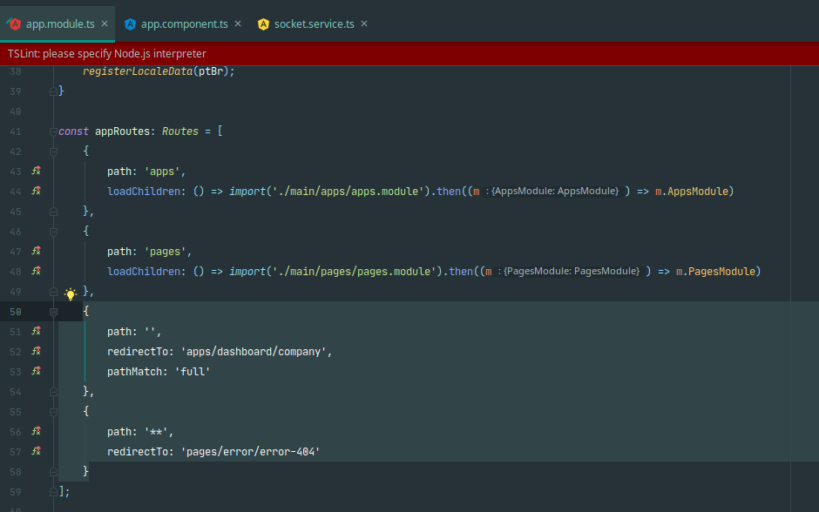This screenshot has height=512, width=819.
Task: Click the gutter marker icon on line 53
Action: (x=36, y=371)
